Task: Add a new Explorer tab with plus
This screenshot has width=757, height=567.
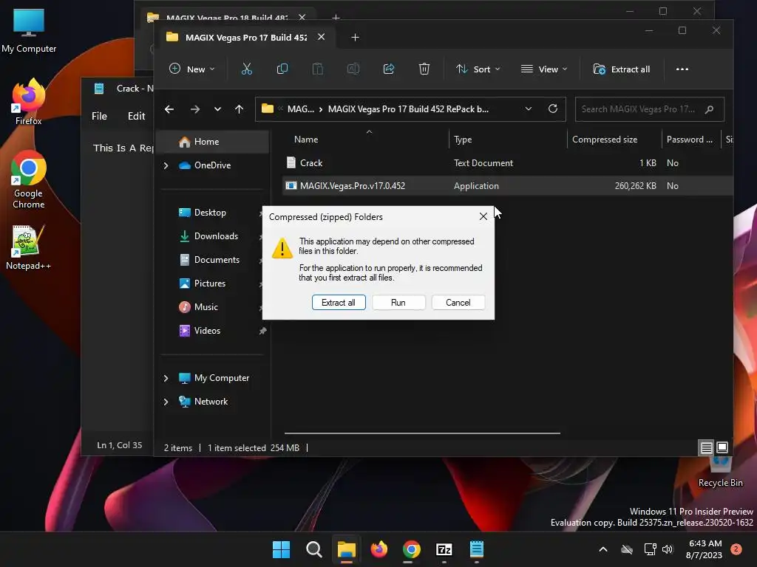Action: tap(355, 38)
